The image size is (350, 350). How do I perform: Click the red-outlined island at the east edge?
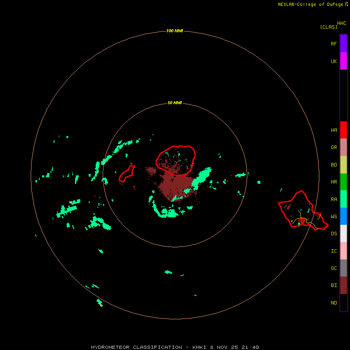pyautogui.click(x=303, y=211)
